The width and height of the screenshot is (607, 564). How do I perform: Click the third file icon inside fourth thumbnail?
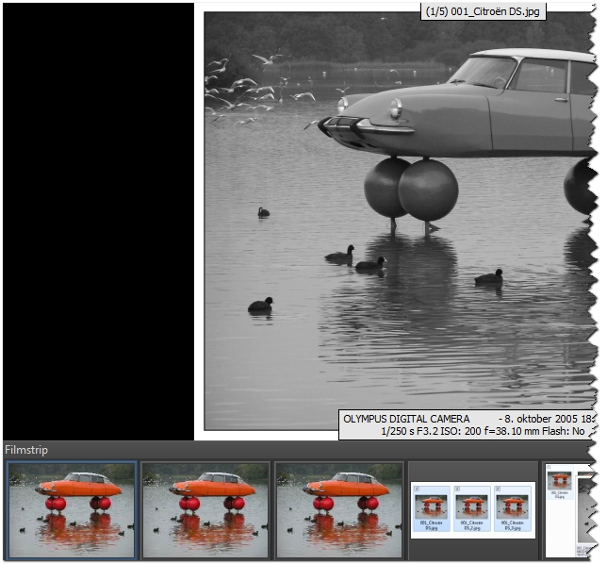pyautogui.click(x=513, y=509)
